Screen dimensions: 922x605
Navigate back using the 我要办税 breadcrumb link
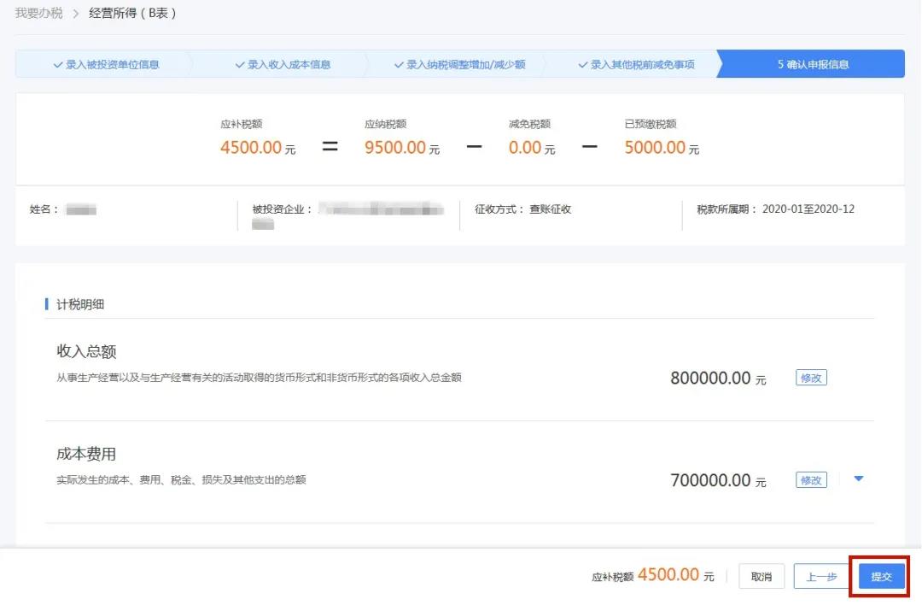point(38,13)
